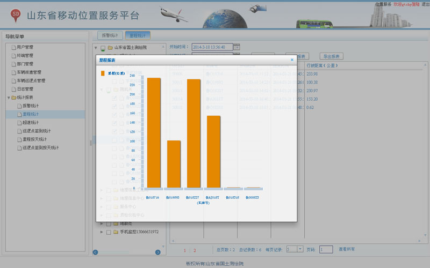Click the 导出报表 button
The height and width of the screenshot is (268, 430).
click(331, 56)
